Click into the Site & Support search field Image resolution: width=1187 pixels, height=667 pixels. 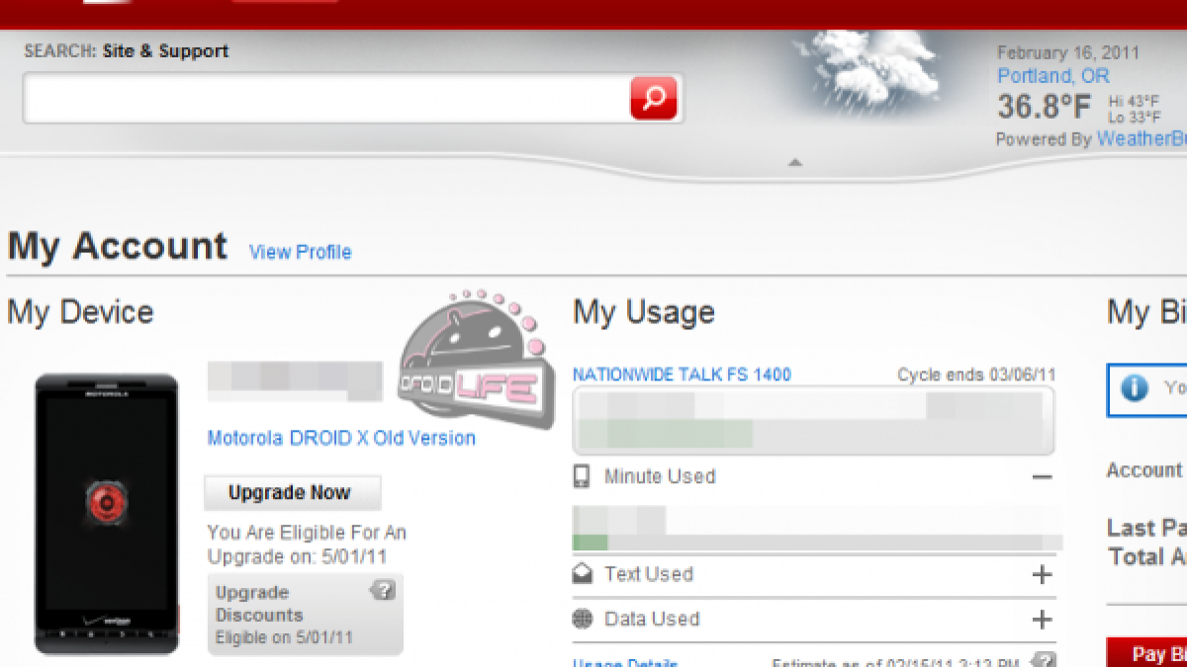pos(326,100)
